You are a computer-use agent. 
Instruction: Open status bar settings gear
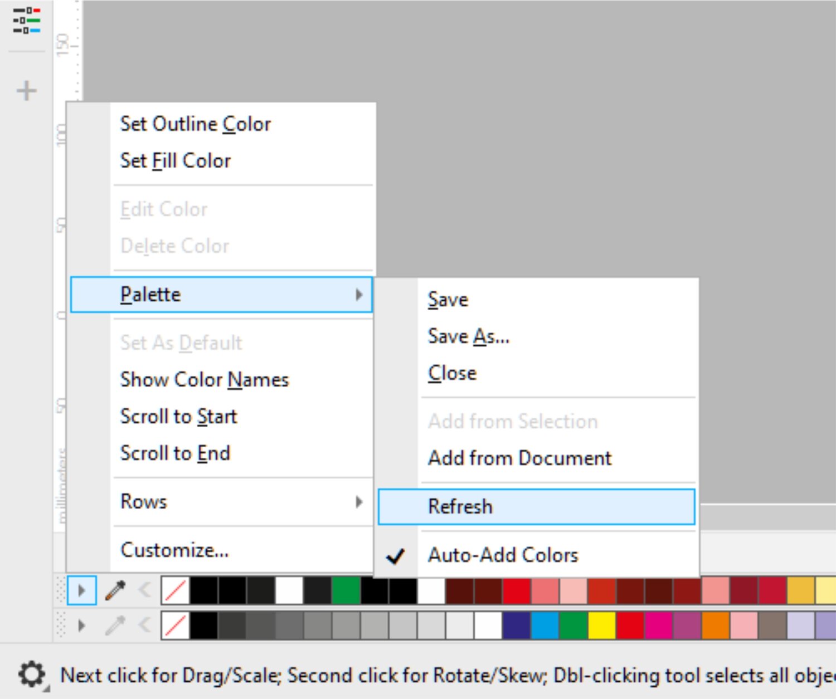coord(31,675)
